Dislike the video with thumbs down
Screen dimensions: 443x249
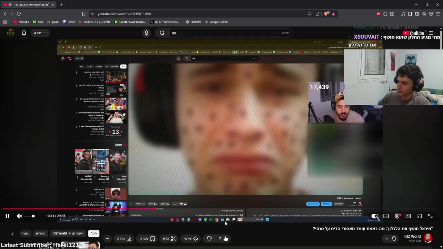tap(209, 239)
